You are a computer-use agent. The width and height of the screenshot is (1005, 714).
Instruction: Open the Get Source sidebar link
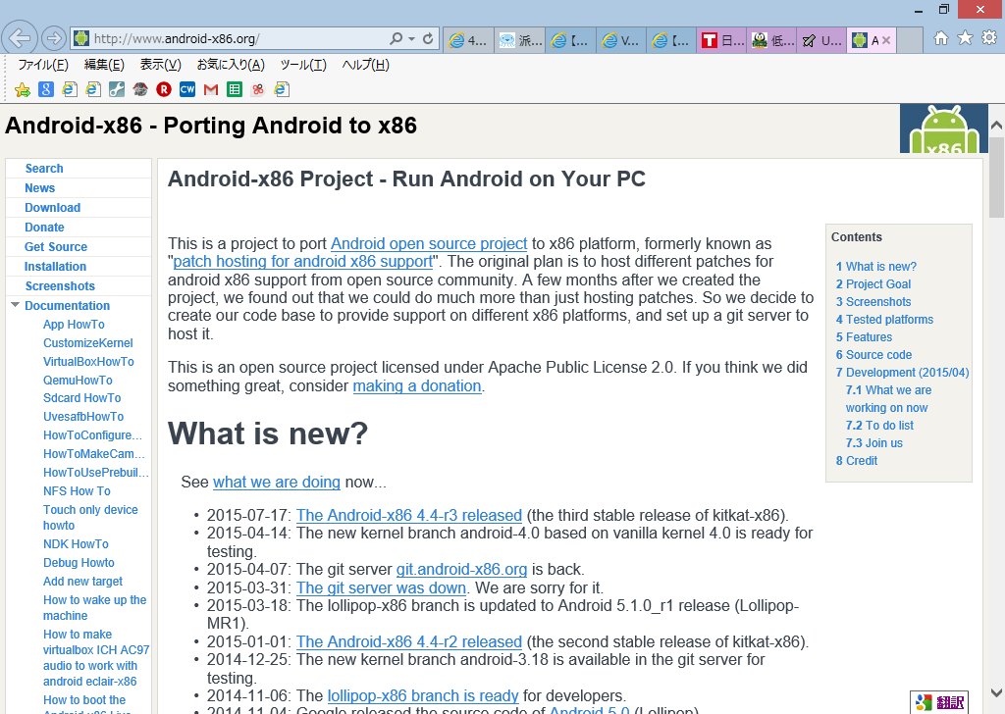(x=56, y=246)
